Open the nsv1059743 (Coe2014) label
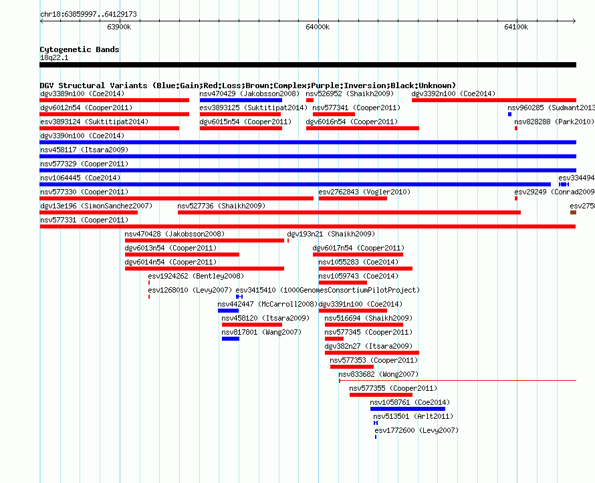This screenshot has width=595, height=483. (x=358, y=276)
